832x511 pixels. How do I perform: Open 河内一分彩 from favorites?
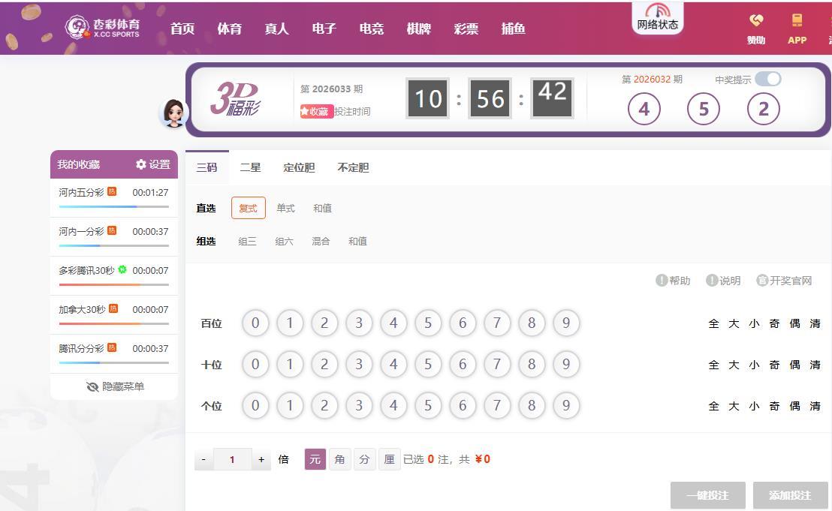point(114,236)
